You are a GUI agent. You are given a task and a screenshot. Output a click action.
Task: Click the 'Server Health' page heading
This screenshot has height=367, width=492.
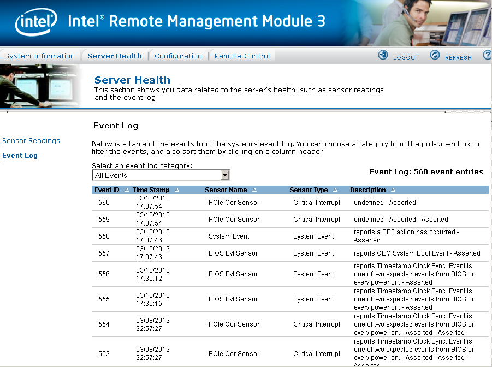[x=132, y=80]
